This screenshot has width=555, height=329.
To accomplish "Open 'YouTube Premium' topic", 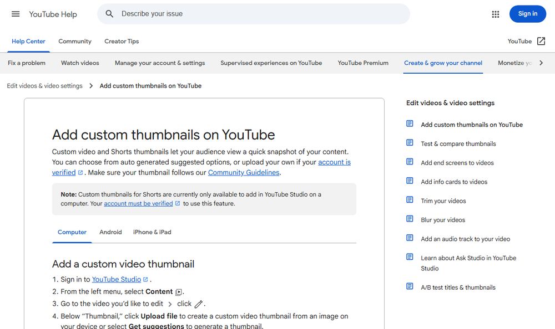I will coord(363,63).
